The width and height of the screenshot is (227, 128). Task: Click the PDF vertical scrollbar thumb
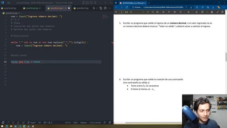226,57
